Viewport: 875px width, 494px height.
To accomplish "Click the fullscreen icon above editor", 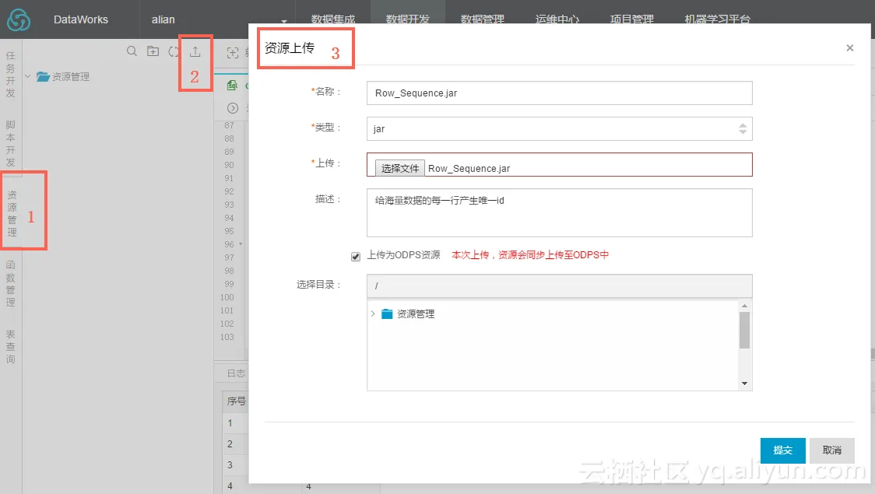I will tap(233, 53).
